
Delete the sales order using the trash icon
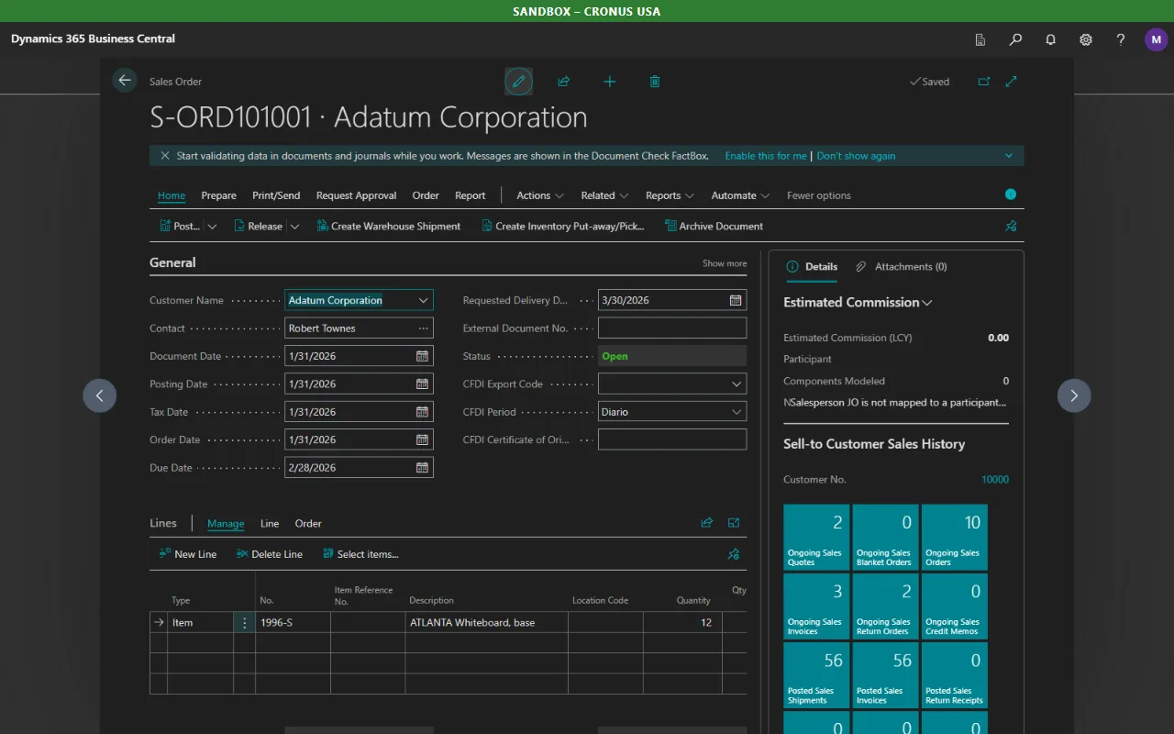[x=655, y=82]
